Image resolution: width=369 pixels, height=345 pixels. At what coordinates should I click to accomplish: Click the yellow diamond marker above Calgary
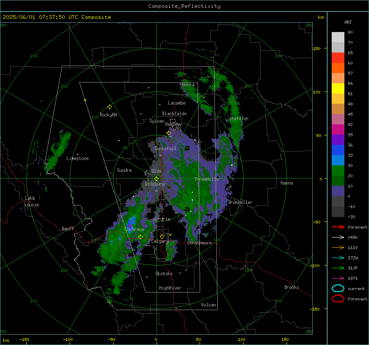[162, 236]
